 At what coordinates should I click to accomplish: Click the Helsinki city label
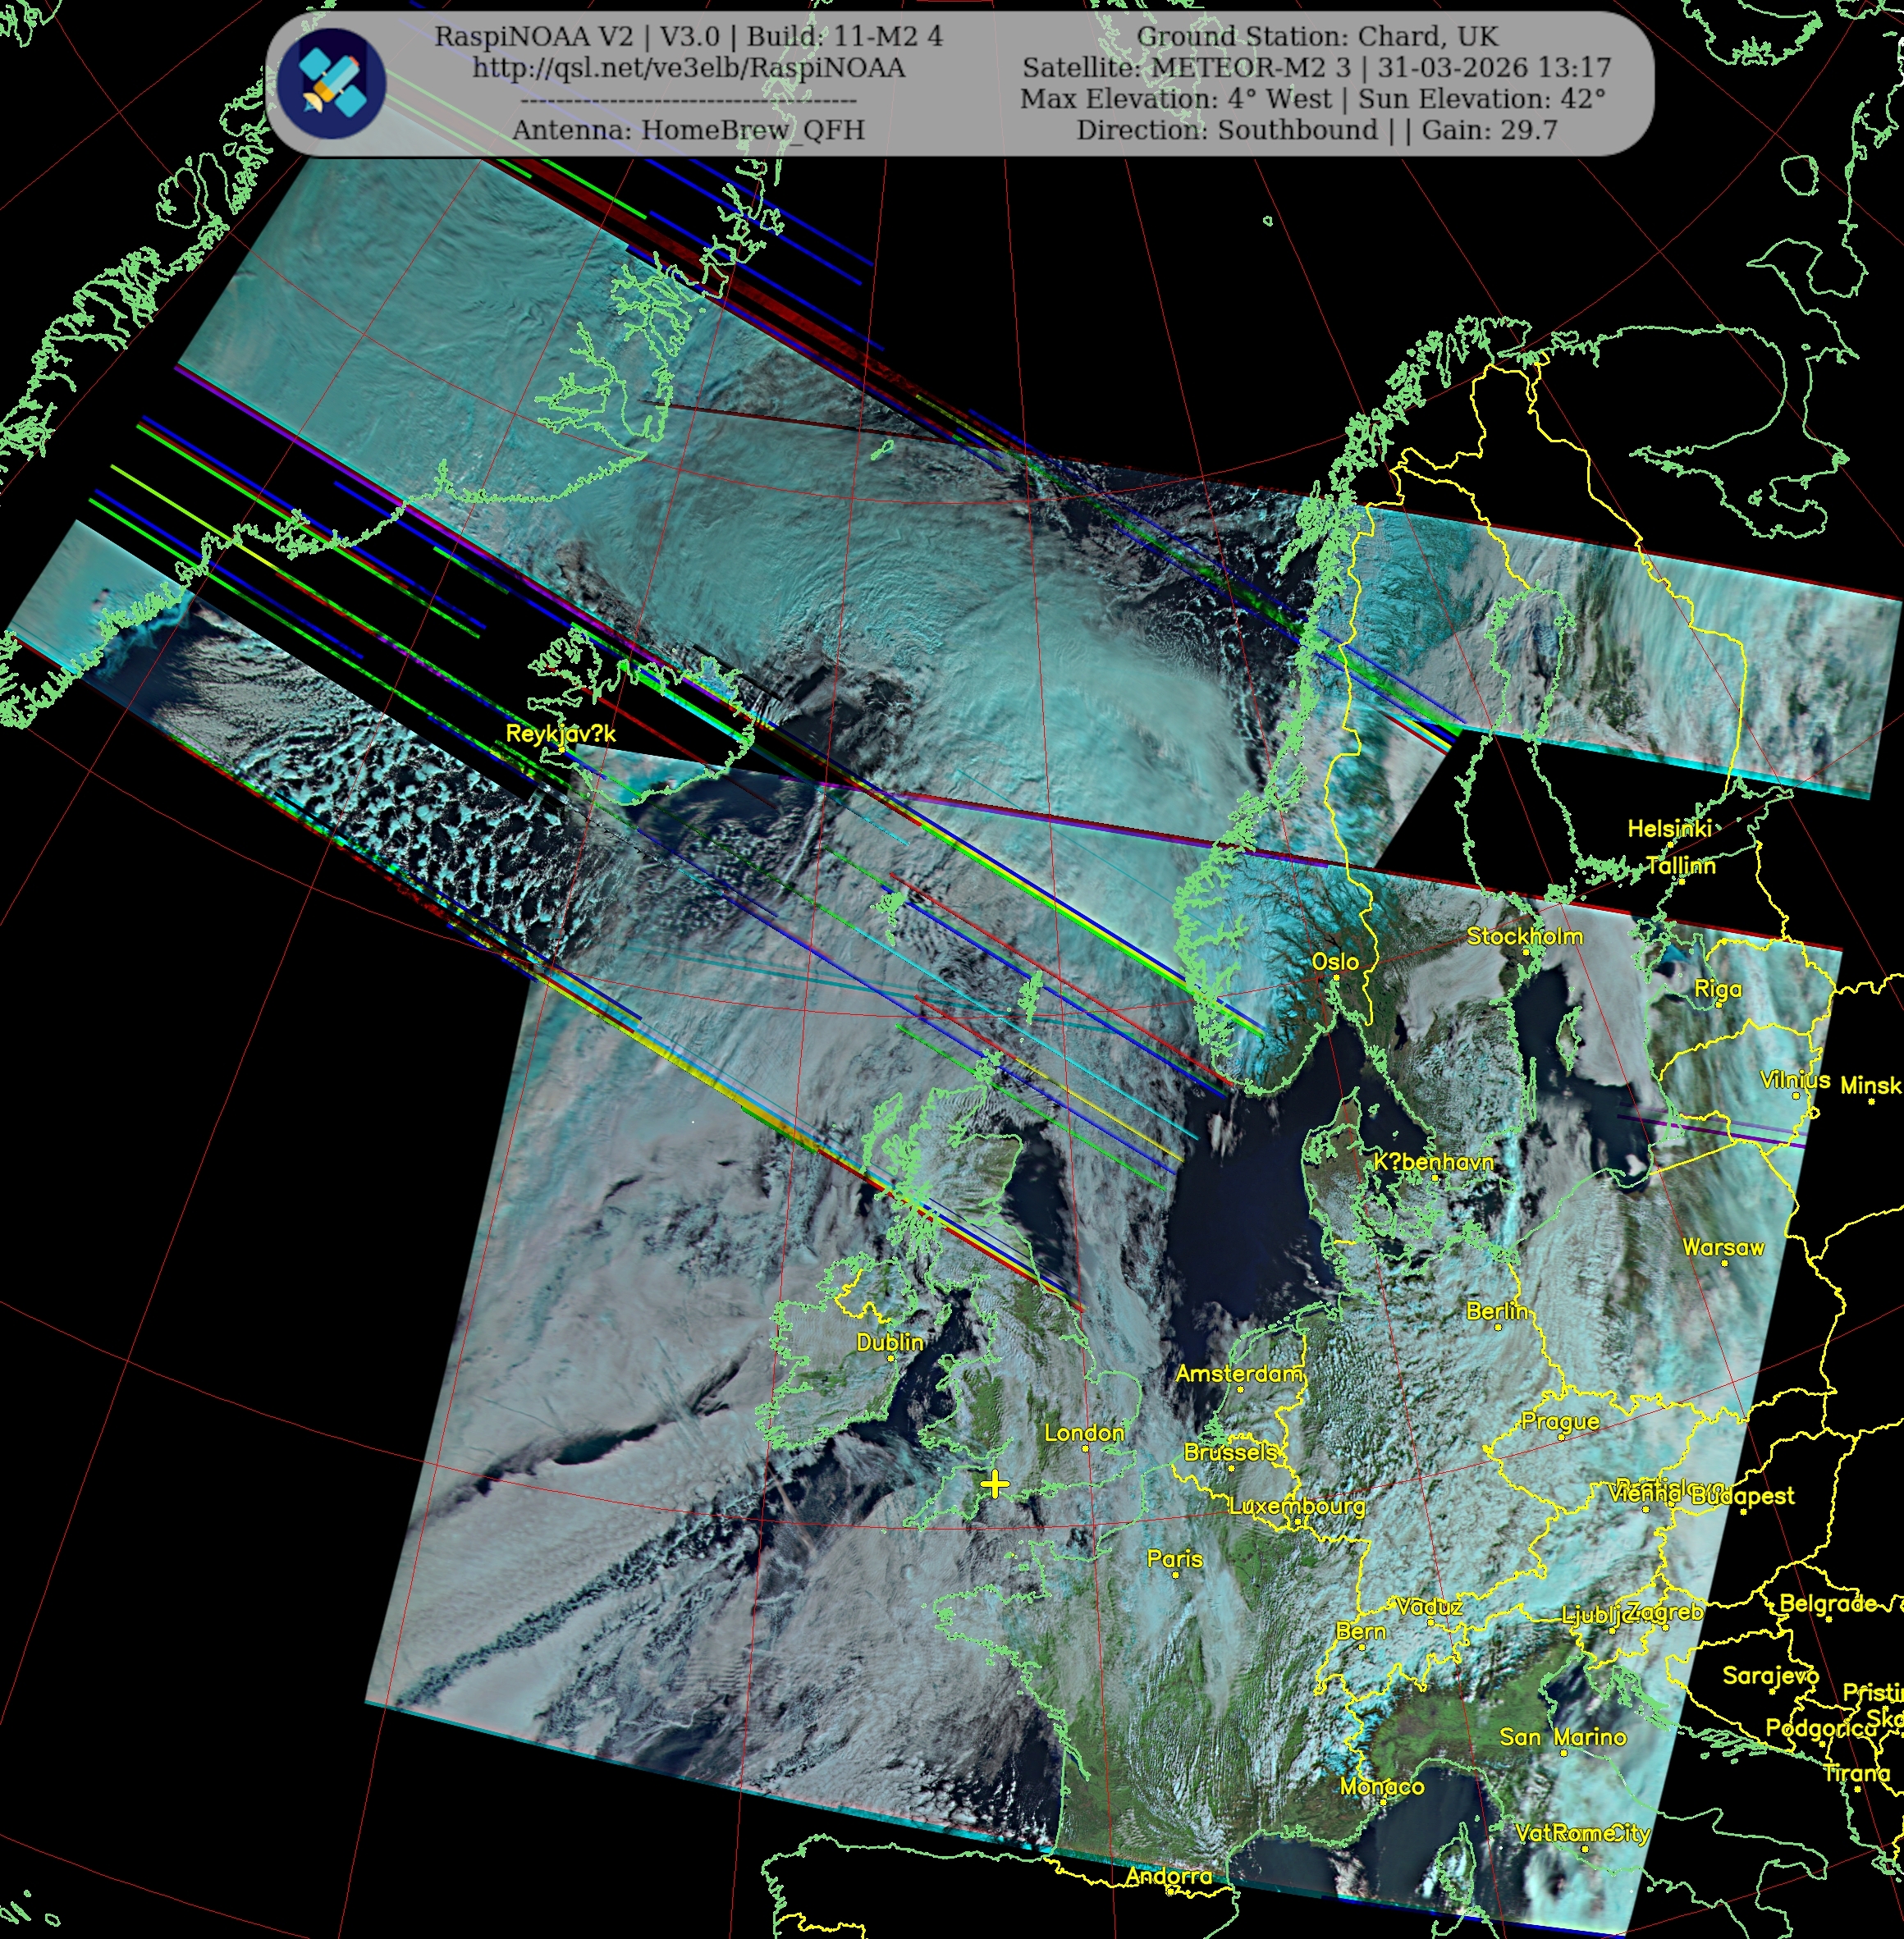tap(1669, 828)
